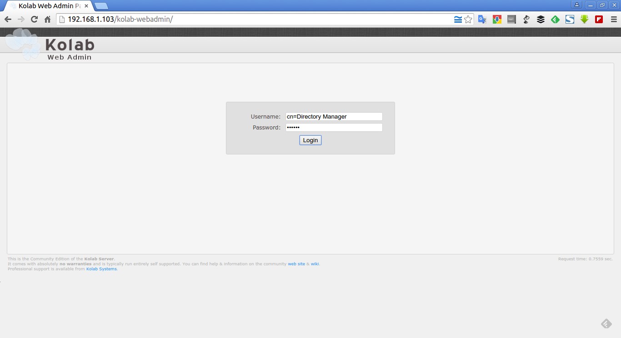Open the wiki link in footer
The image size is (621, 338).
(x=315, y=264)
